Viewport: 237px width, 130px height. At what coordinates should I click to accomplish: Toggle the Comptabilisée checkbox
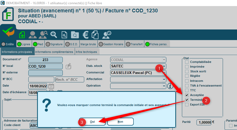(187, 62)
